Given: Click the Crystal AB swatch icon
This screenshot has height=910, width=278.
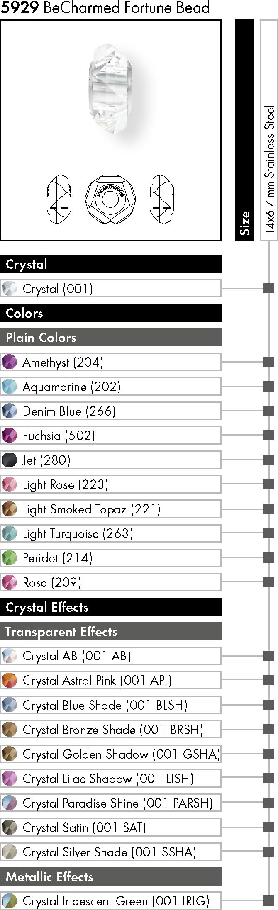Looking at the screenshot, I should [9, 656].
